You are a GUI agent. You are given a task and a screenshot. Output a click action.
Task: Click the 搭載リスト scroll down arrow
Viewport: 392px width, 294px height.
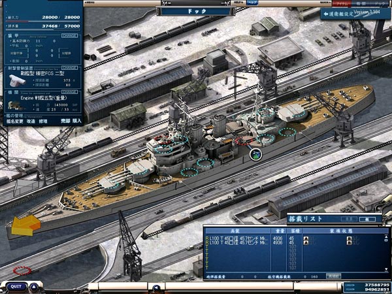point(387,269)
